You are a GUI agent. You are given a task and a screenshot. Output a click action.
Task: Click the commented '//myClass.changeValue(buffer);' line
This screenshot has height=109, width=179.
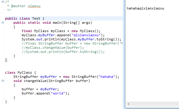(x=53, y=48)
